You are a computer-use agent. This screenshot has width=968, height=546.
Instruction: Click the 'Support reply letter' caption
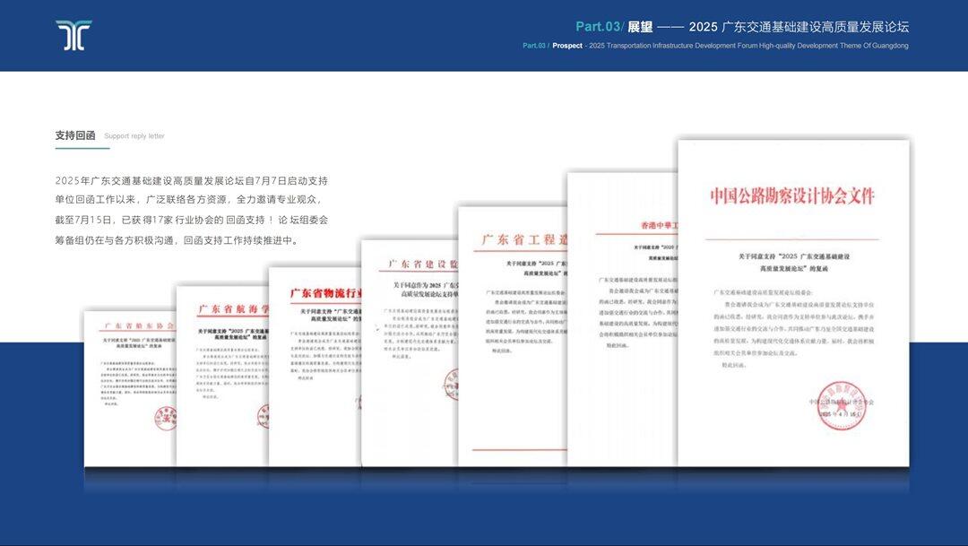(x=134, y=136)
